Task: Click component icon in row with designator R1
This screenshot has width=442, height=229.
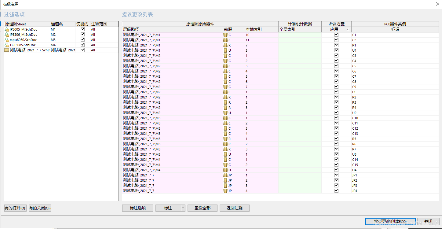Action: click(226, 45)
